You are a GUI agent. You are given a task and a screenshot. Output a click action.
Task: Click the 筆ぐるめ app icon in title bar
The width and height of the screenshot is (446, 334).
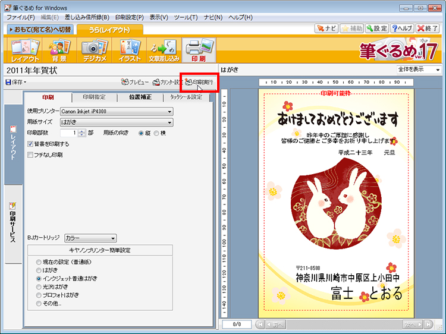[x=8, y=8]
